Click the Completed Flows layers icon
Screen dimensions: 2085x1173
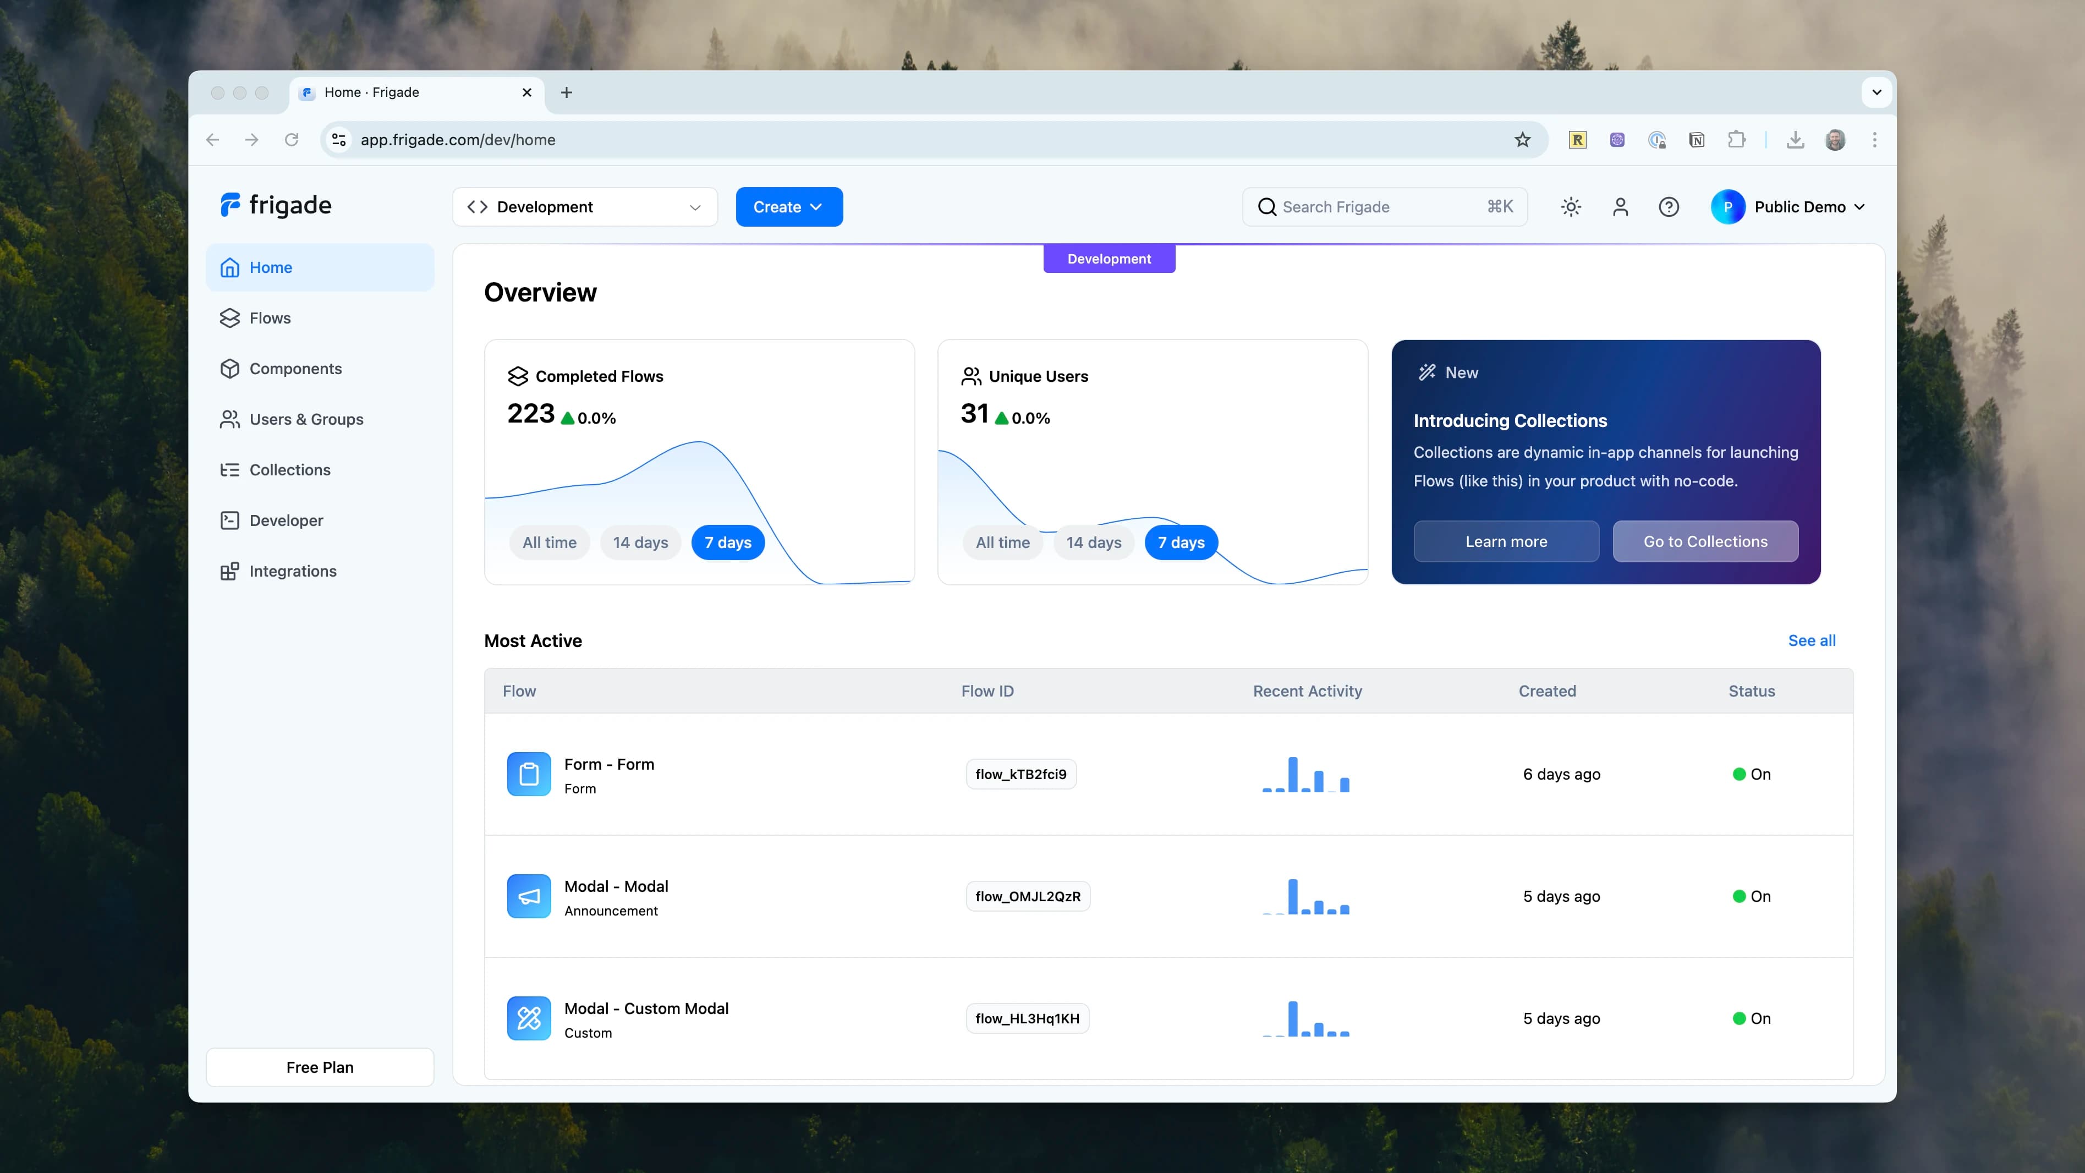coord(518,376)
